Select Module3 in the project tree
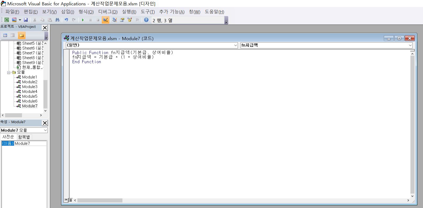The height and width of the screenshot is (208, 423). click(29, 87)
